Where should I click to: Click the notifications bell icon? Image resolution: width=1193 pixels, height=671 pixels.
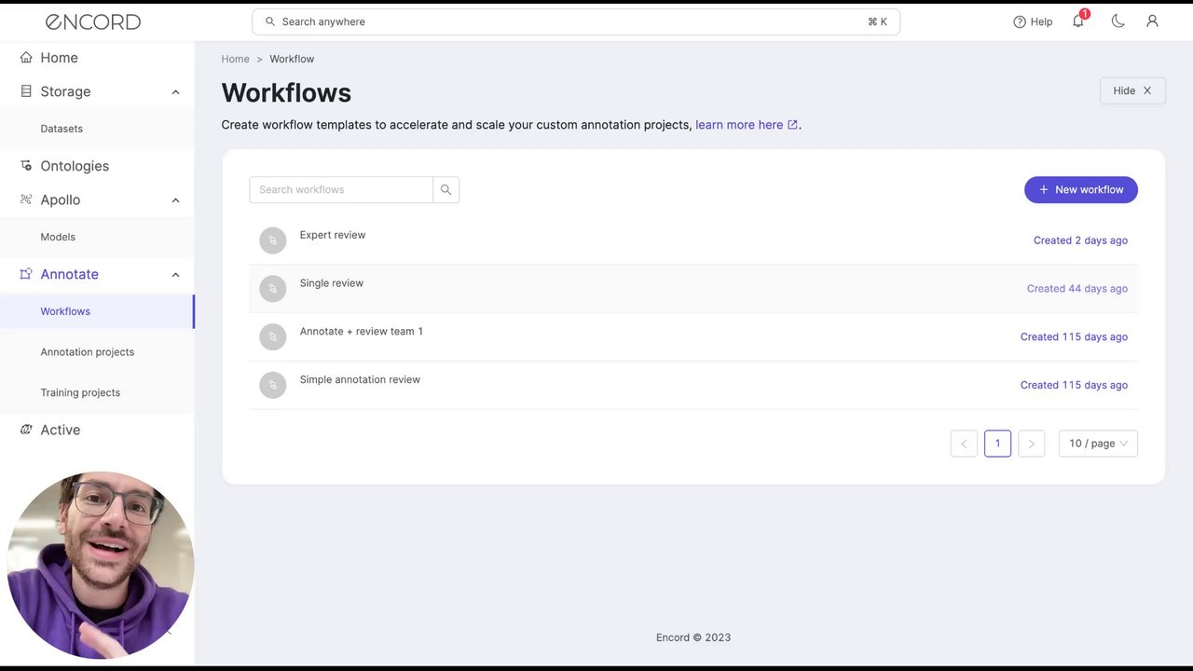(1078, 21)
